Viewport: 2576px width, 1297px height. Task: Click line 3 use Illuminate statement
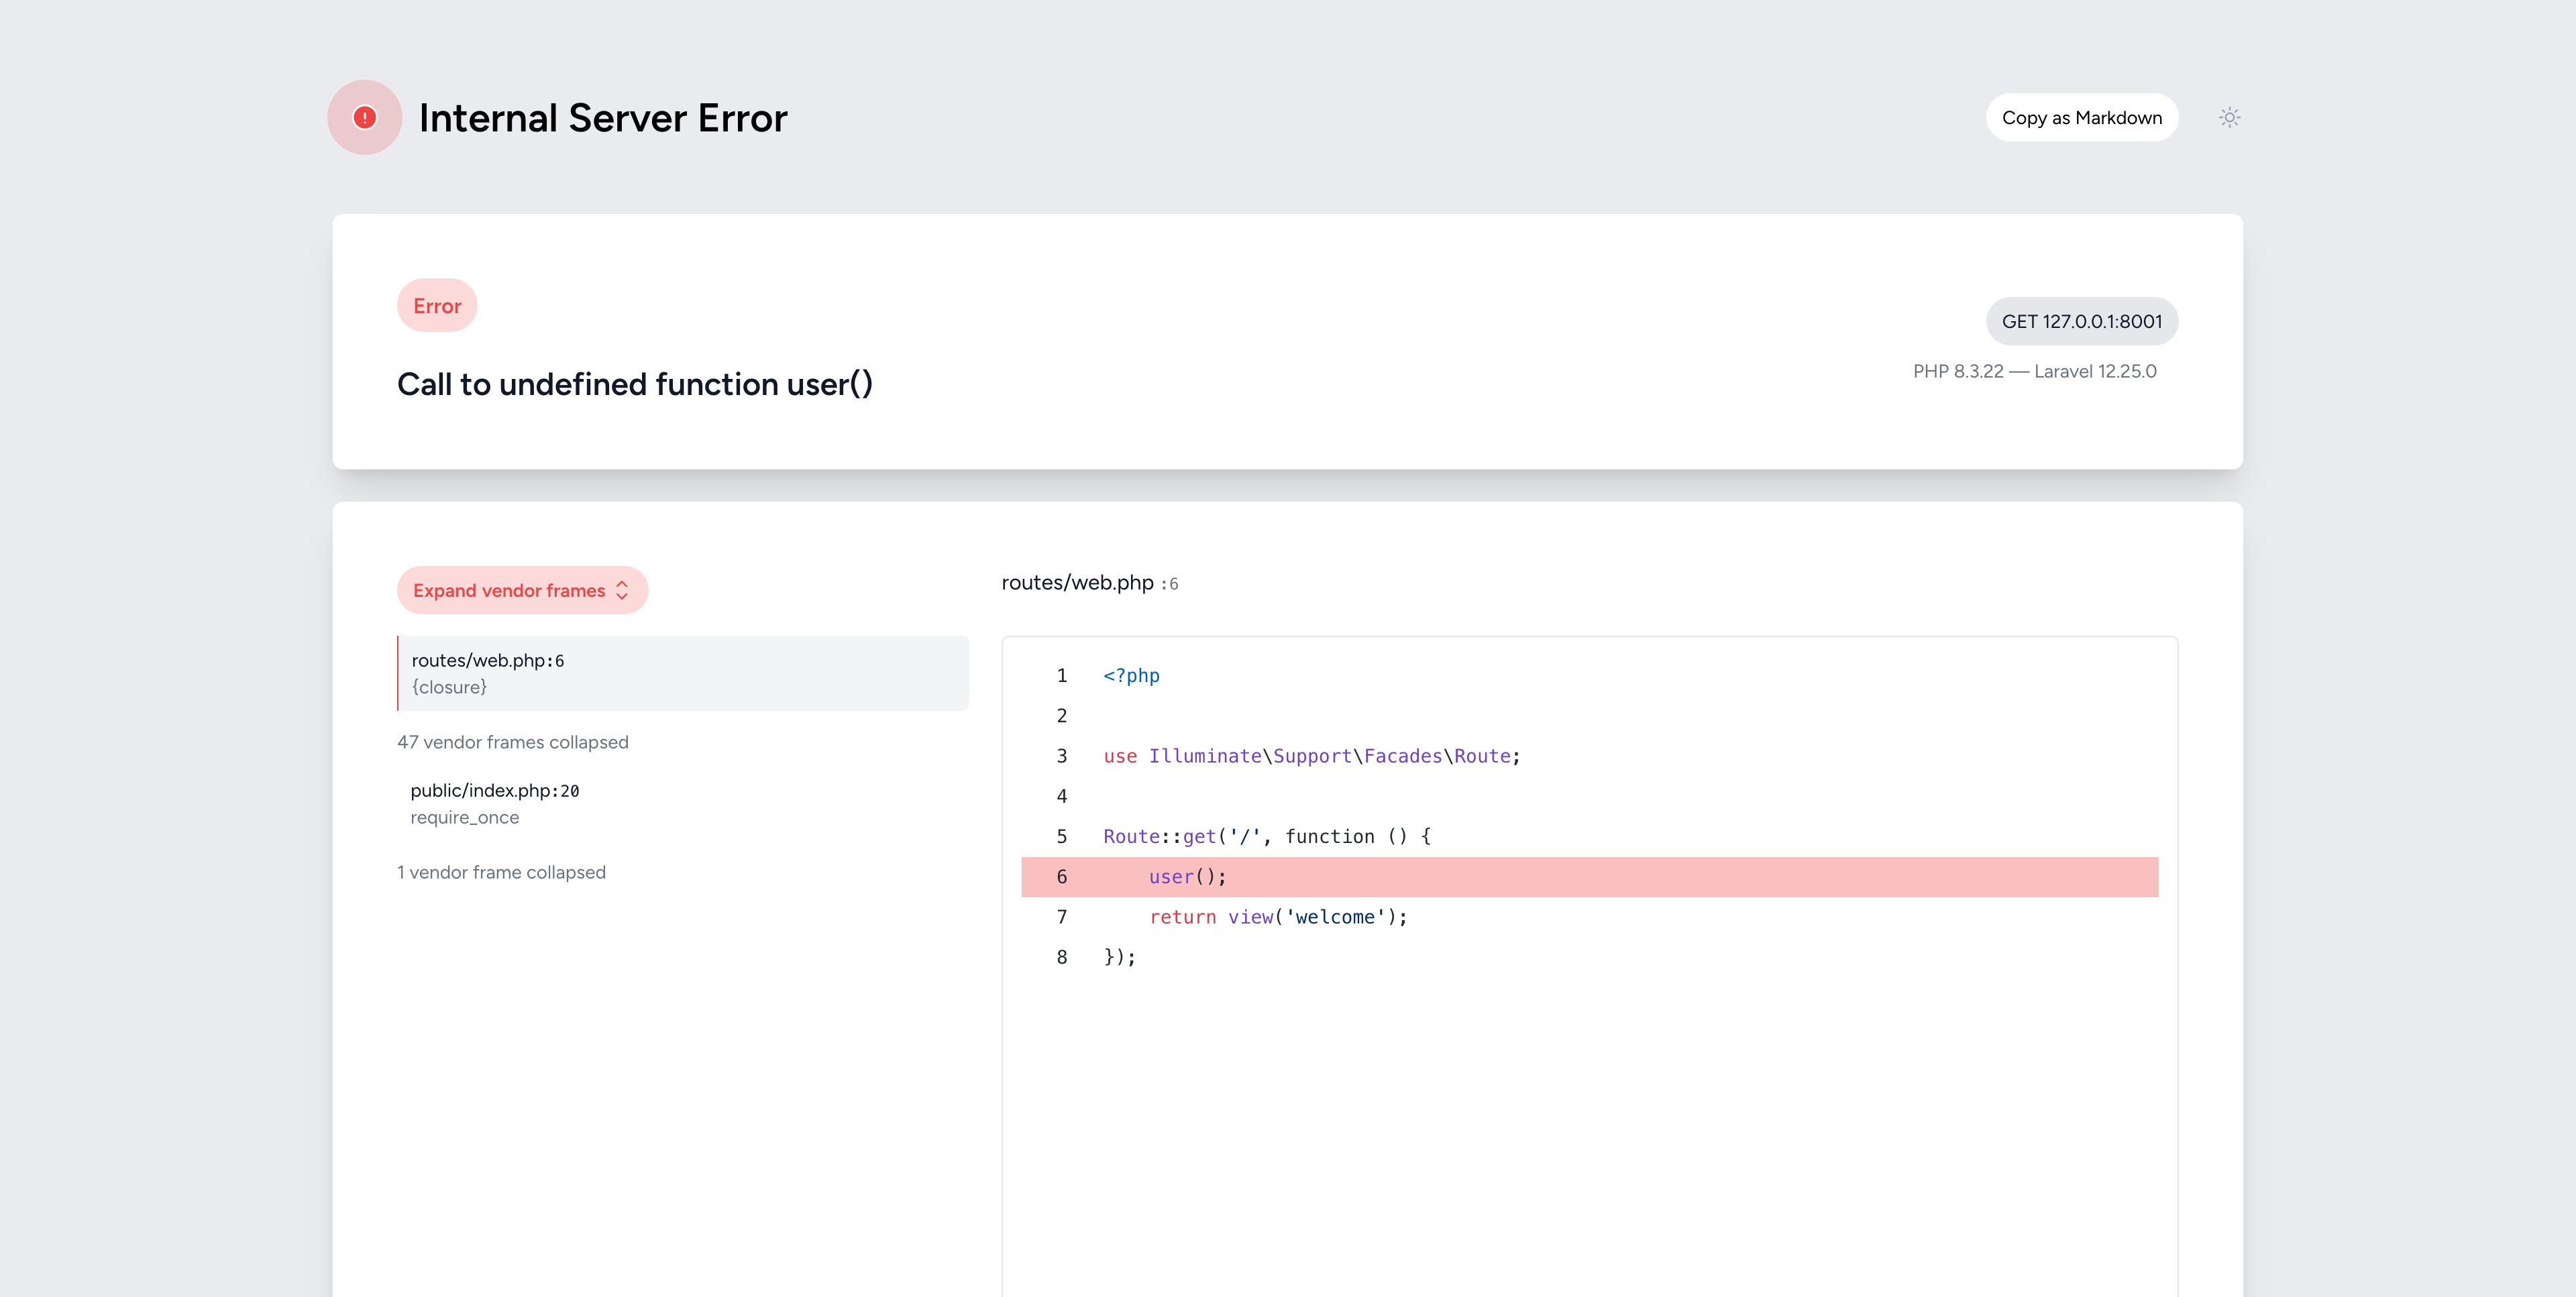(x=1311, y=756)
